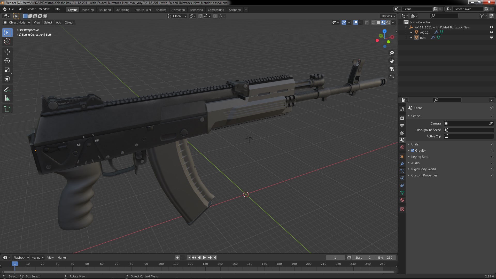This screenshot has width=496, height=279.
Task: Hide the AK_12 object in outliner
Action: 491,32
